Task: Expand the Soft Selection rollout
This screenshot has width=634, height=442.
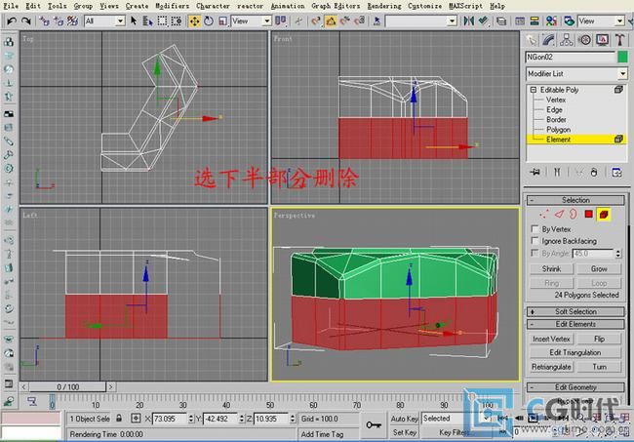Action: [575, 312]
